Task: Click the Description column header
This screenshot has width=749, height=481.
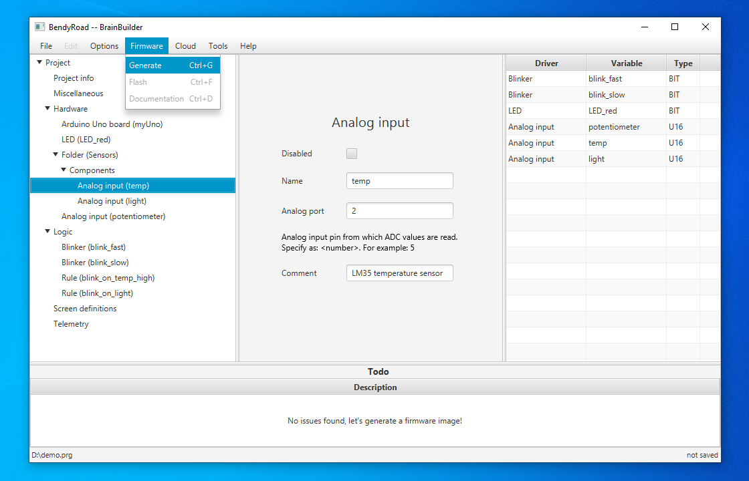Action: [375, 387]
